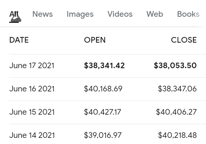Viewport: 206px width, 144px height.
Task: Select the June 16 2021 date cell
Action: pyautogui.click(x=32, y=89)
